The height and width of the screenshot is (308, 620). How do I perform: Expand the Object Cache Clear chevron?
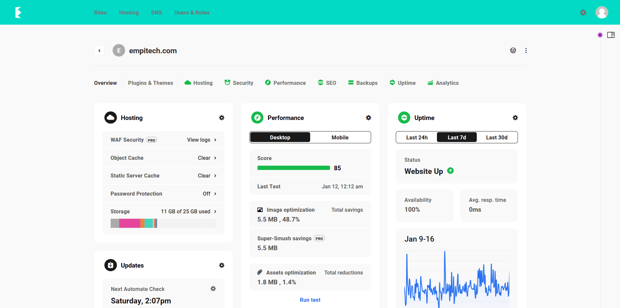click(x=215, y=158)
